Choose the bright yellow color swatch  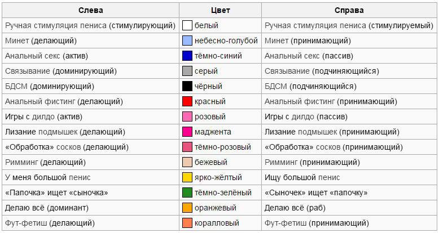(x=187, y=177)
